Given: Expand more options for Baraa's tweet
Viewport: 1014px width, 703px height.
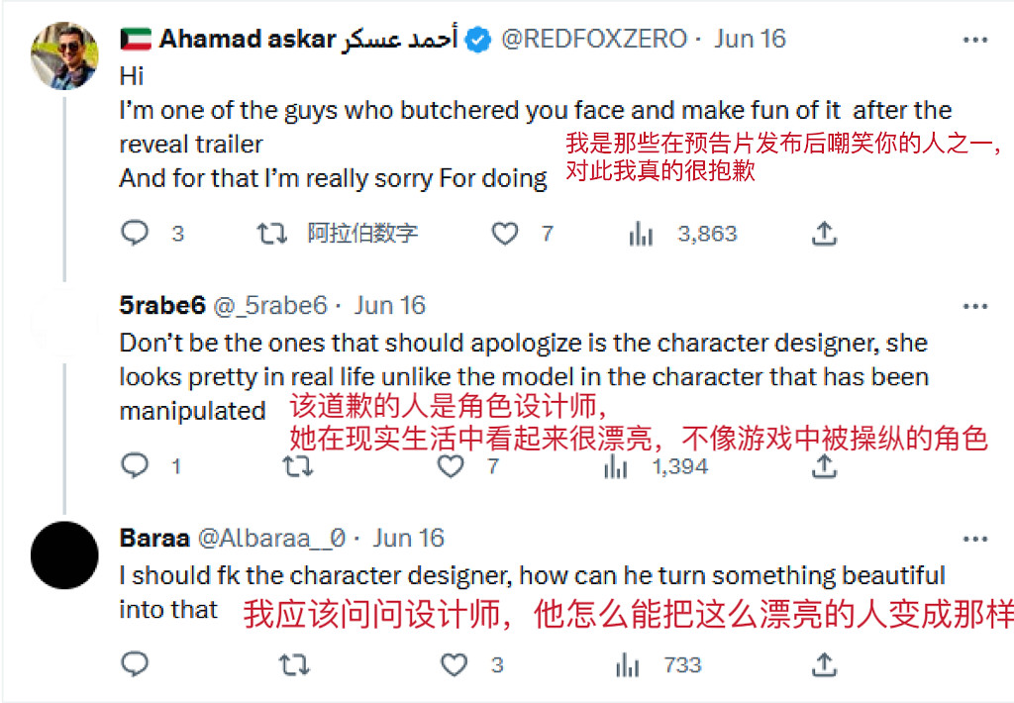Looking at the screenshot, I should (975, 537).
